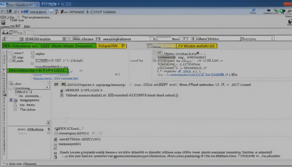
Task: Collapse the tree node below "roplas"
Action: [33, 57]
